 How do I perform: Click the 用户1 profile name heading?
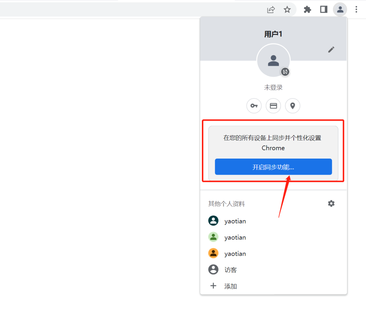(273, 34)
